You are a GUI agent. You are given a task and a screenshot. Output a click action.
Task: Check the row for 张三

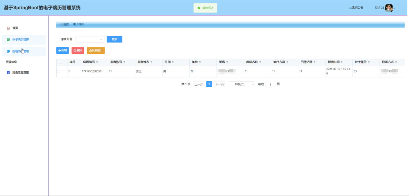(x=59, y=71)
